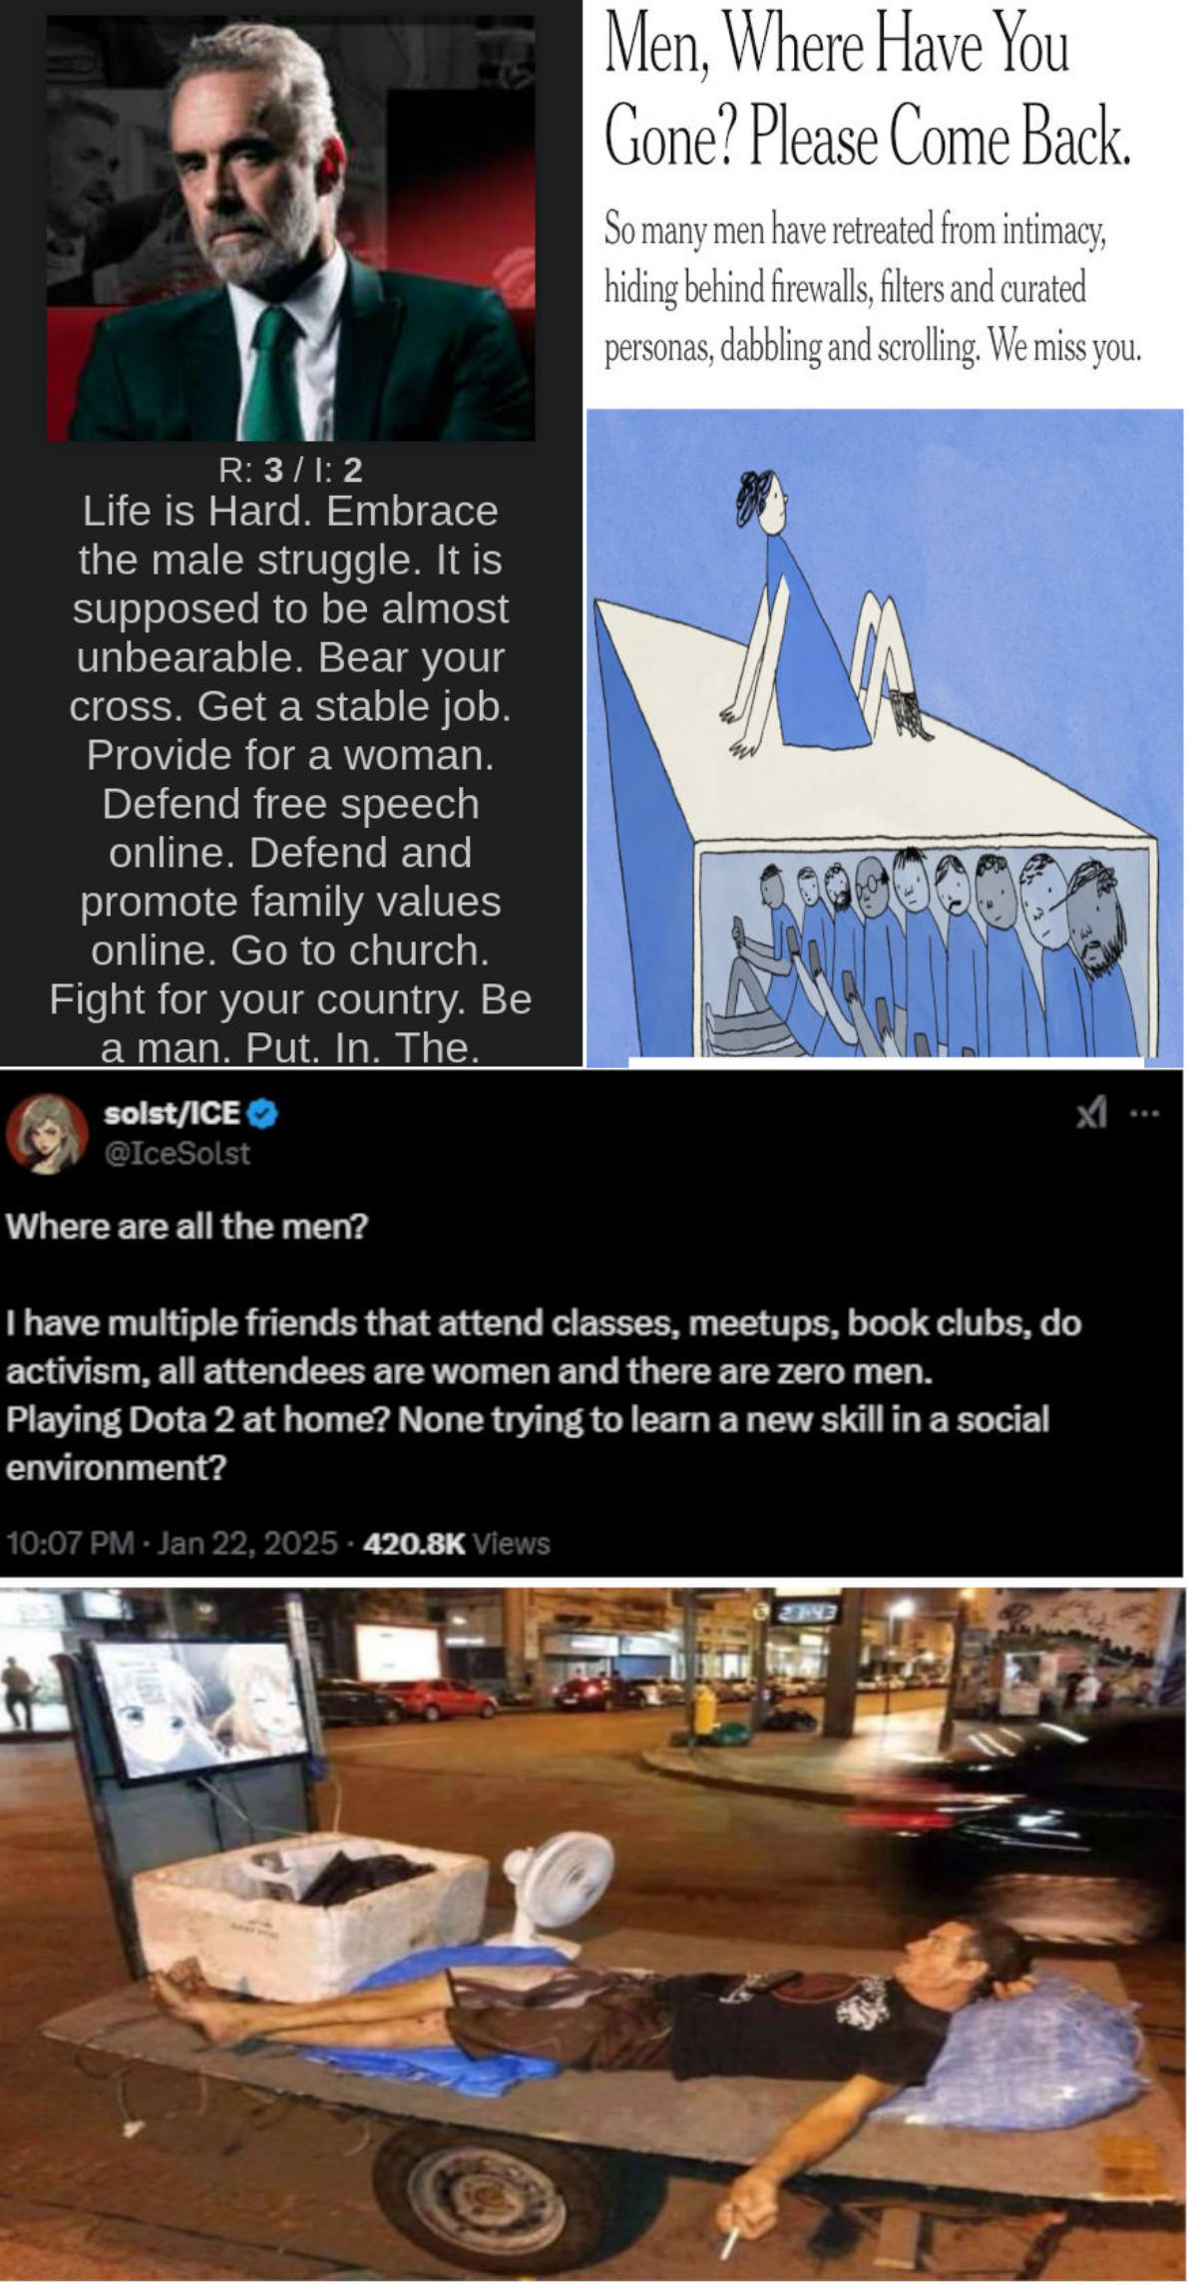Click the cigarette in the man's hand

tap(730, 2243)
